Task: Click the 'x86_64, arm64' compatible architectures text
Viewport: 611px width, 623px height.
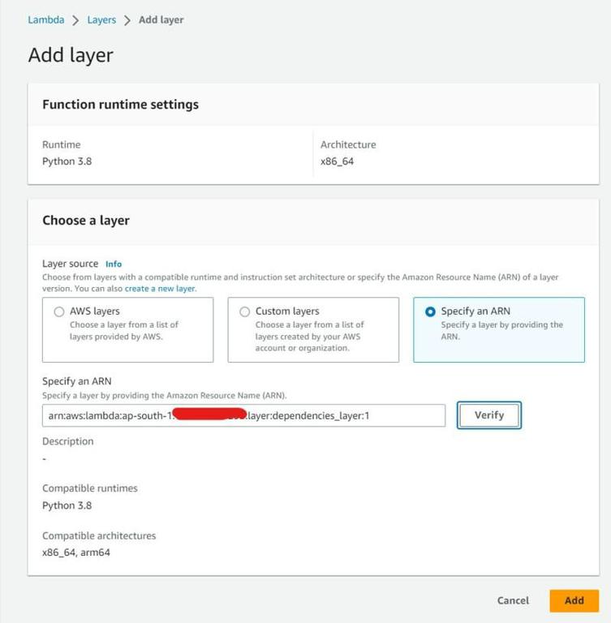Action: [76, 552]
